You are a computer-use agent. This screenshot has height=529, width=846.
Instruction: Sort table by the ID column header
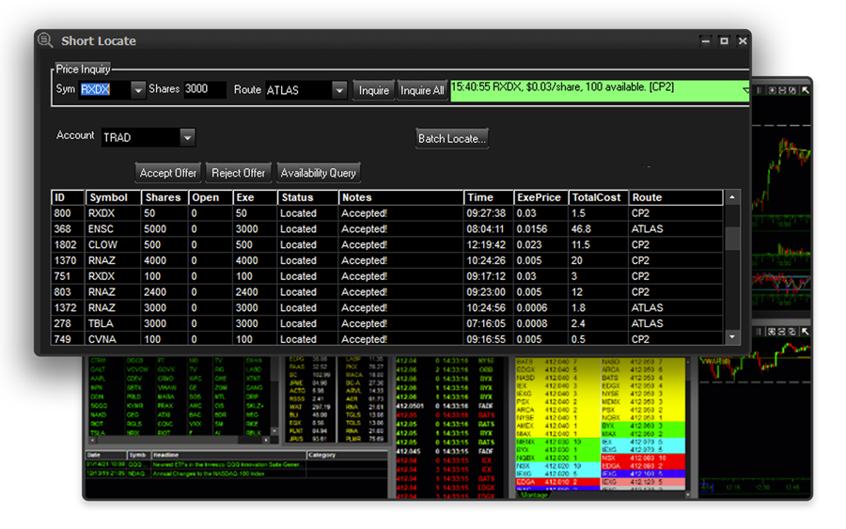(68, 197)
